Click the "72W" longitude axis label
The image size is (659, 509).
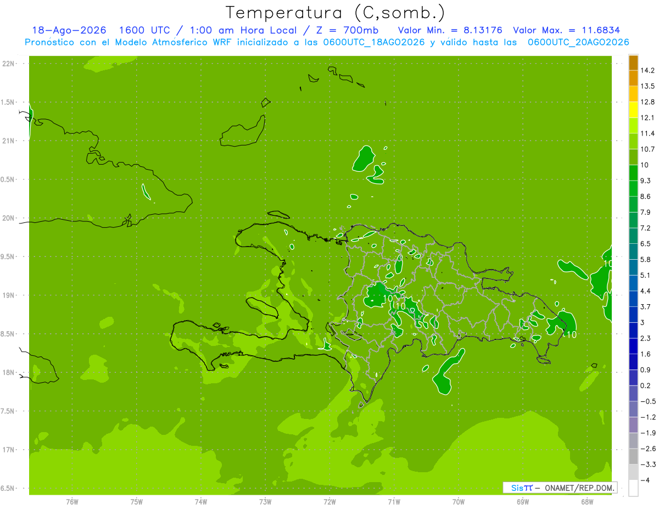329,502
